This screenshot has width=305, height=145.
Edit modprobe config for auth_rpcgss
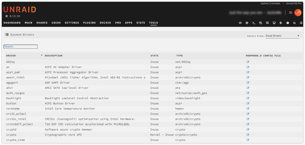pyautogui.click(x=248, y=93)
